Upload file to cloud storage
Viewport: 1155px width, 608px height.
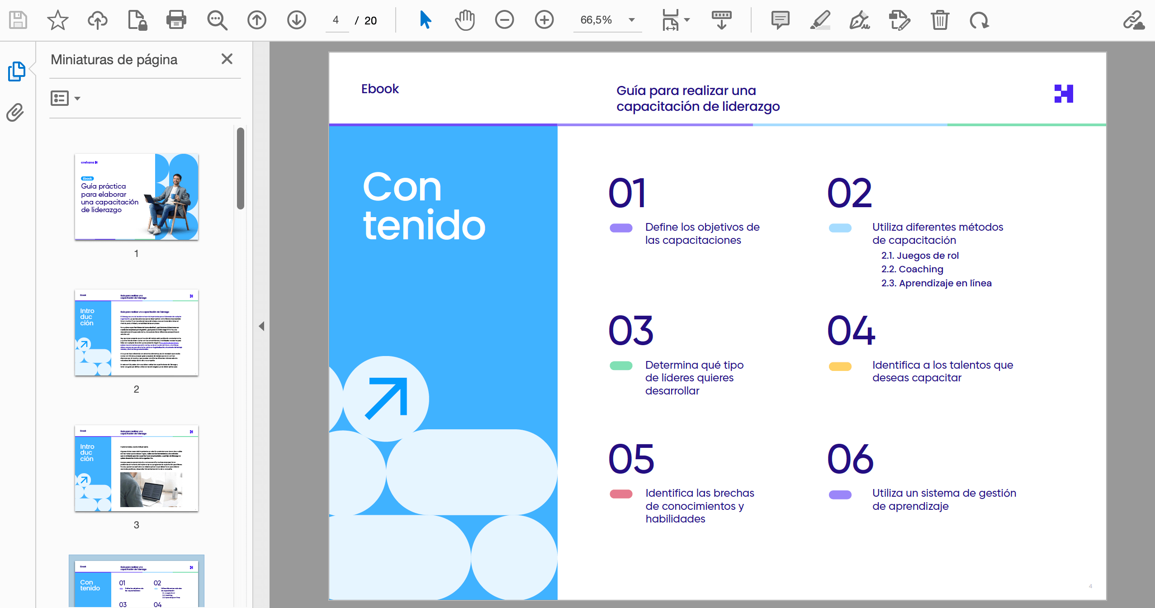pyautogui.click(x=97, y=20)
